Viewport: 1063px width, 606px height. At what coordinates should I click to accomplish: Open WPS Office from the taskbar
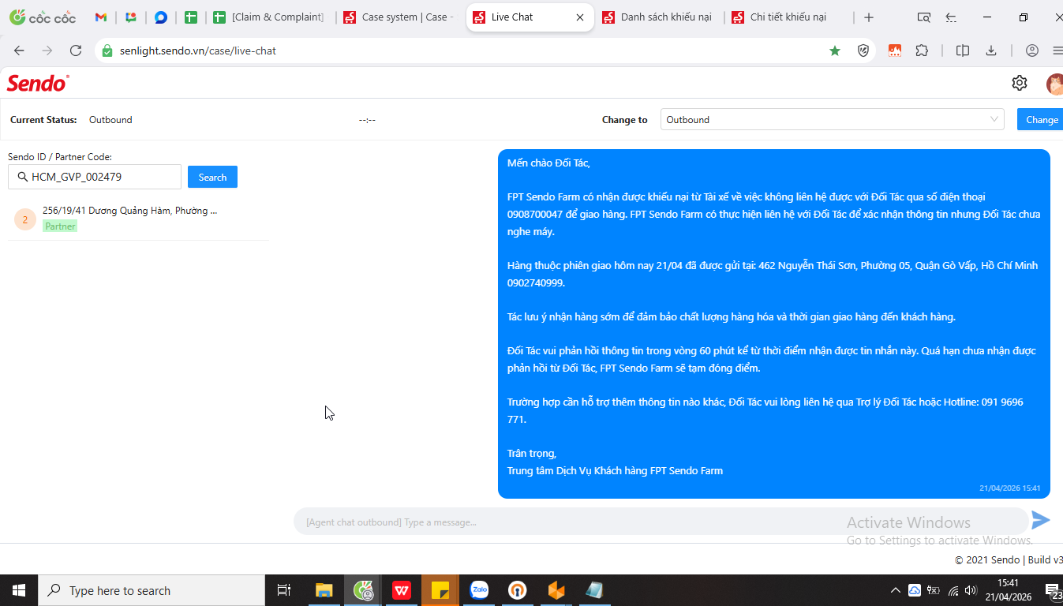tap(402, 590)
